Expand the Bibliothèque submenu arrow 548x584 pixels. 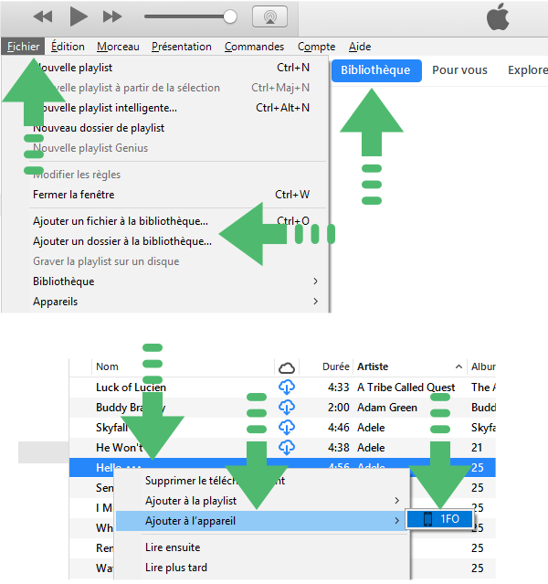click(x=316, y=281)
